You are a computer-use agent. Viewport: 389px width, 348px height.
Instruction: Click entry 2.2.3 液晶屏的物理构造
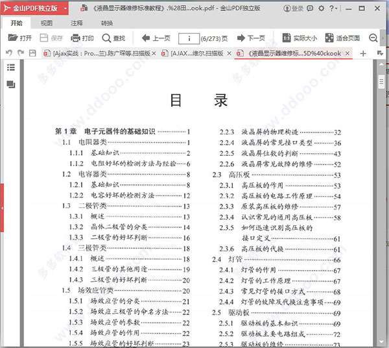click(x=280, y=132)
